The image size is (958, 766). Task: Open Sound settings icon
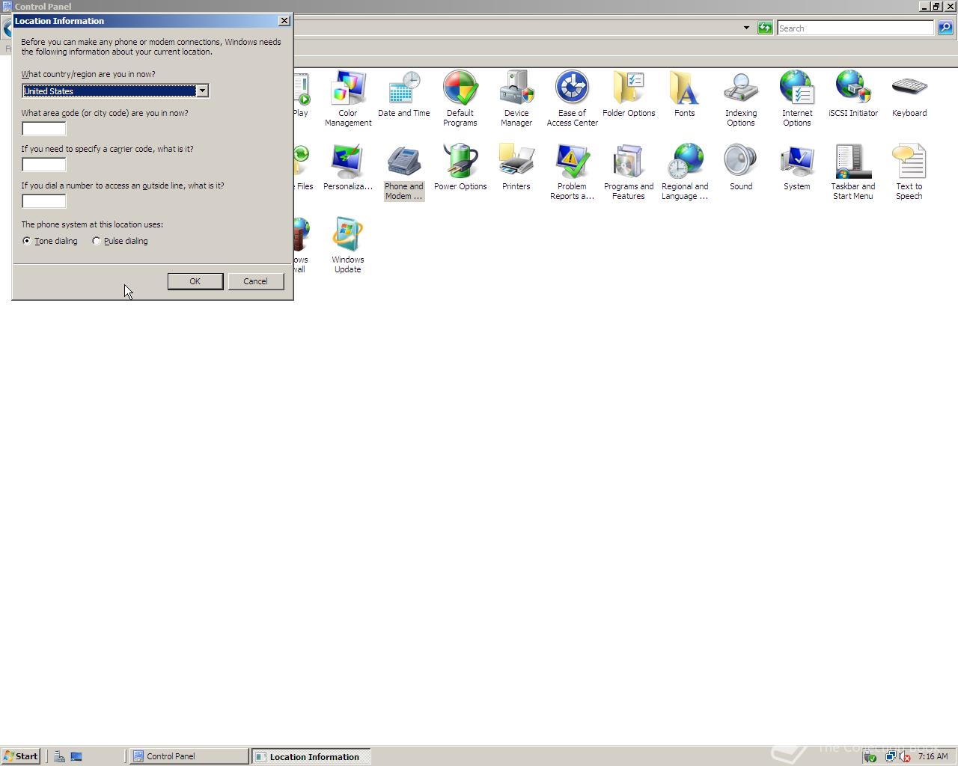tap(741, 168)
